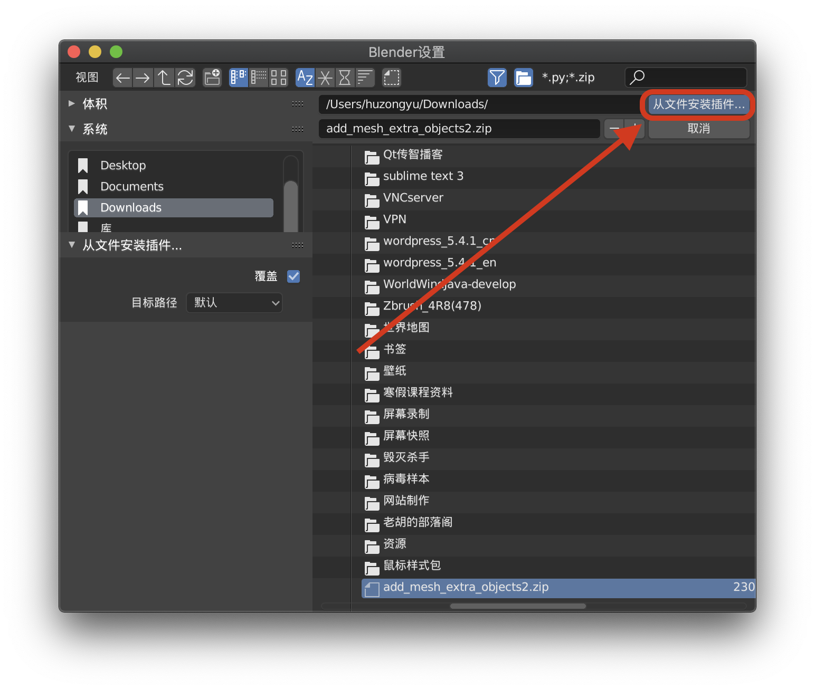This screenshot has height=690, width=815.
Task: Collapse the 从文件安装插件 options panel
Action: point(72,245)
